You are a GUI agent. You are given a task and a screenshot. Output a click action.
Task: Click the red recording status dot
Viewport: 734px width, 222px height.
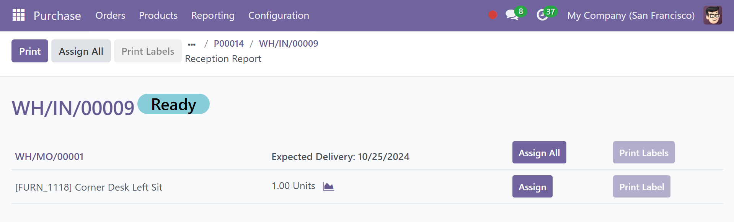click(493, 15)
